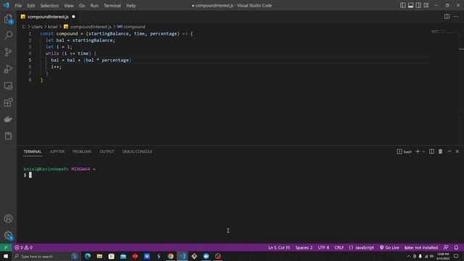
Task: Click in the terminal prompt line
Action: 30,175
